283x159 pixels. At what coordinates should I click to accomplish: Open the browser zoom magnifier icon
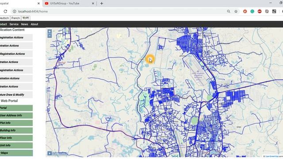click(229, 11)
